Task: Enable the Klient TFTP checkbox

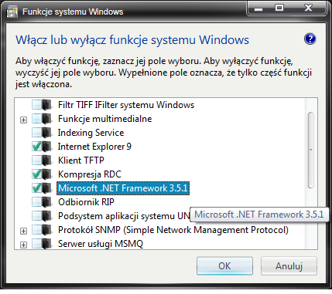Action: click(36, 161)
